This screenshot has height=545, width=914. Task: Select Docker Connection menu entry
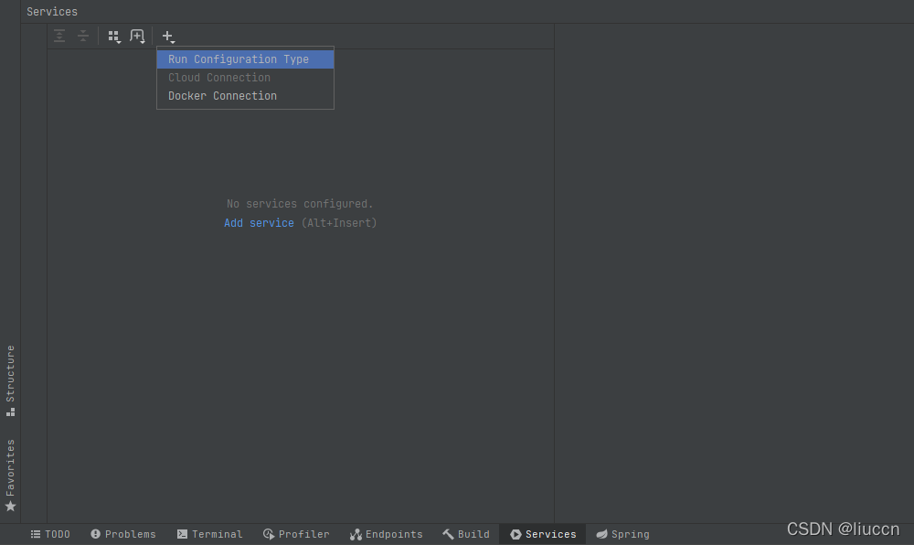245,96
